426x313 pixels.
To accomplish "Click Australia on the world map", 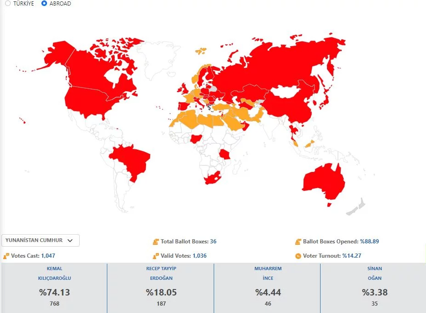I will click(322, 182).
